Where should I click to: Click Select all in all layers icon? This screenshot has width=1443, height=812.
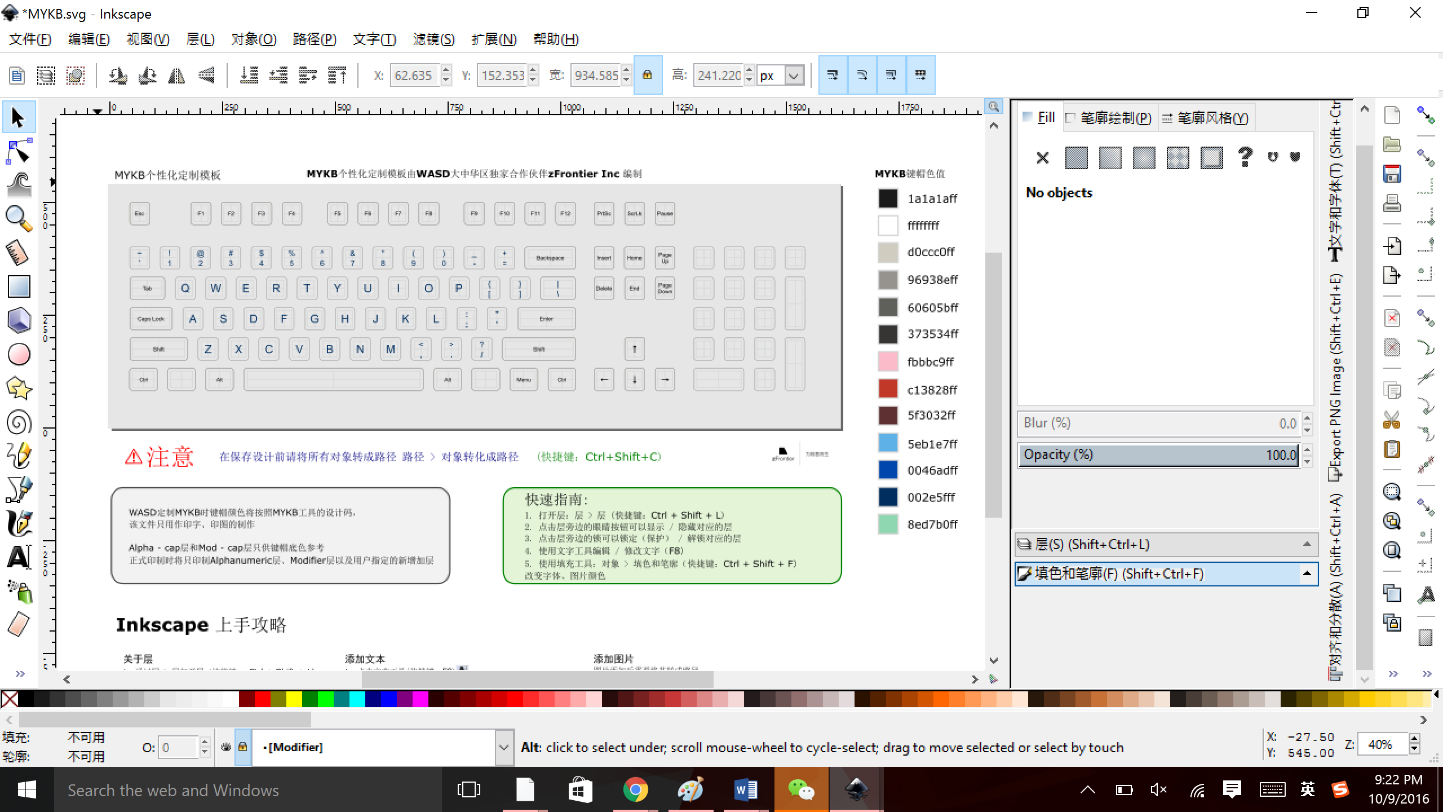tap(46, 75)
